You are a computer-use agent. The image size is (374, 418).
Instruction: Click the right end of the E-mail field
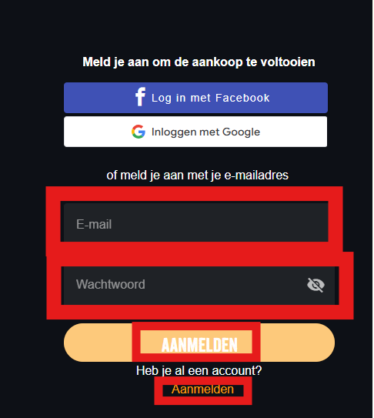click(315, 222)
